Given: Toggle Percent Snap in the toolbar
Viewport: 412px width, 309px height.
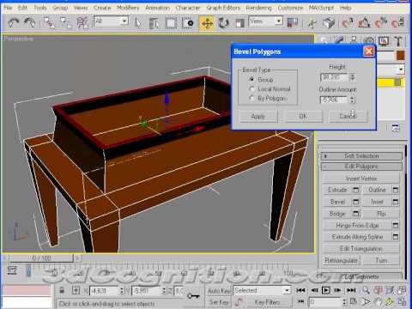Looking at the screenshot, I should pyautogui.click(x=381, y=22).
